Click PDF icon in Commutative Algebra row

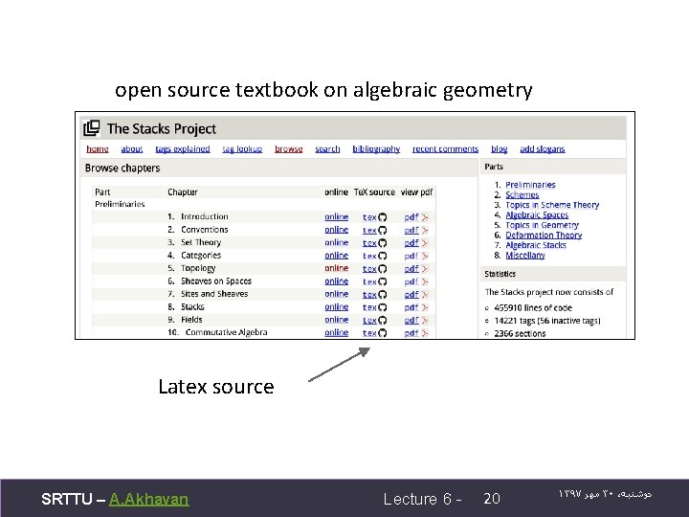(425, 333)
